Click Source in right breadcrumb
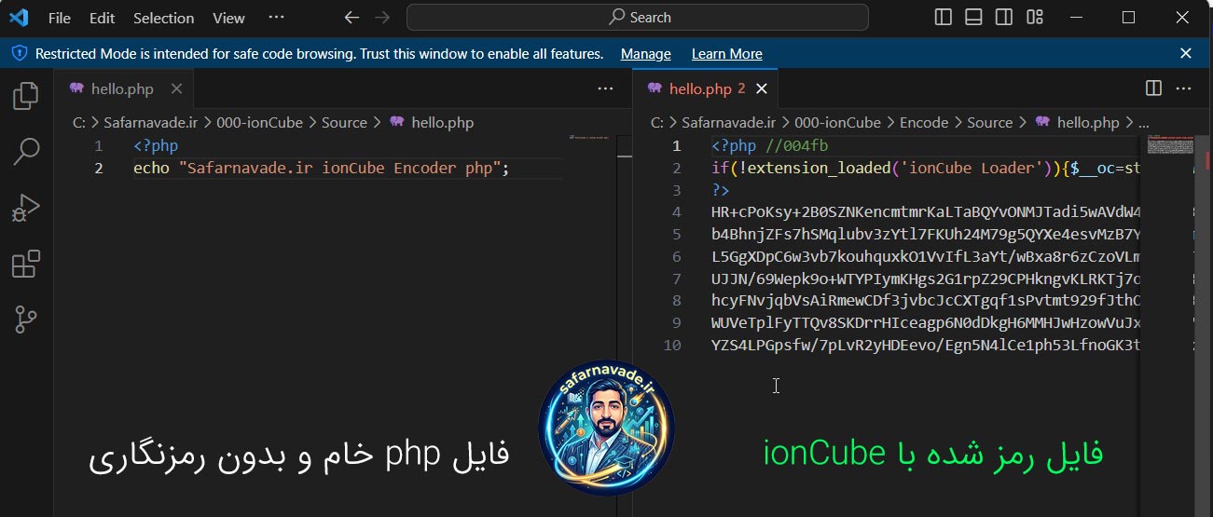This screenshot has height=517, width=1213. pyautogui.click(x=990, y=122)
